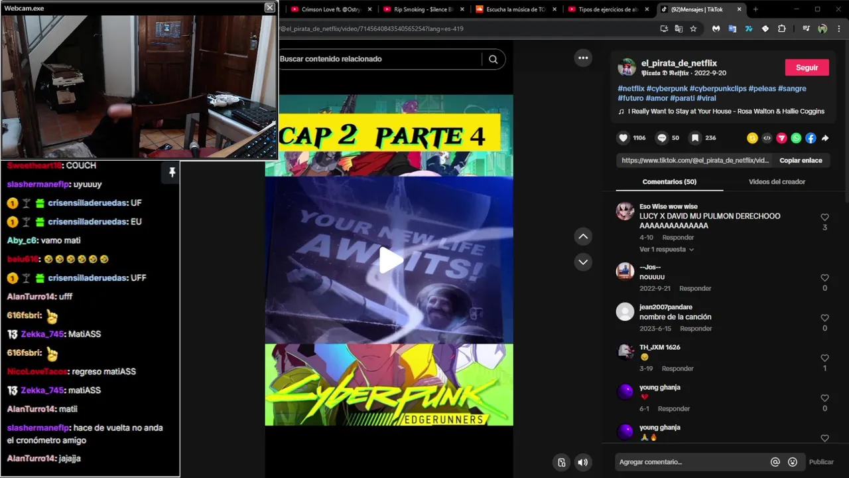Like young ghanja's comment dated 6-1
The width and height of the screenshot is (849, 478).
tap(824, 398)
